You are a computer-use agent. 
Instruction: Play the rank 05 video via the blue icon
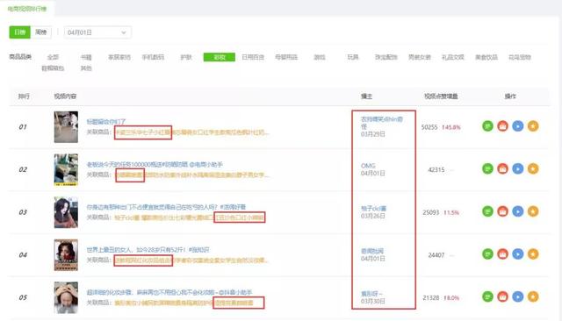[x=517, y=296]
